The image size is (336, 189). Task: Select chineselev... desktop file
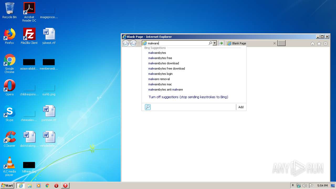coord(29,115)
